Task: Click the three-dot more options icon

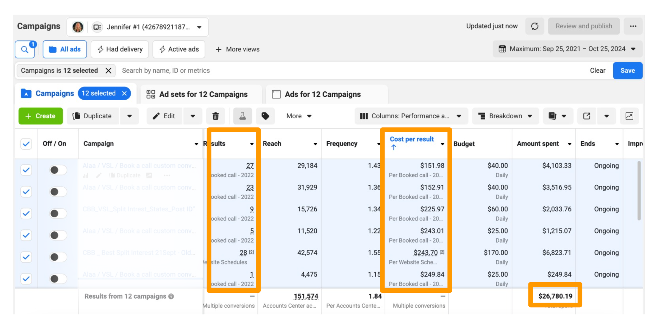Action: [633, 26]
